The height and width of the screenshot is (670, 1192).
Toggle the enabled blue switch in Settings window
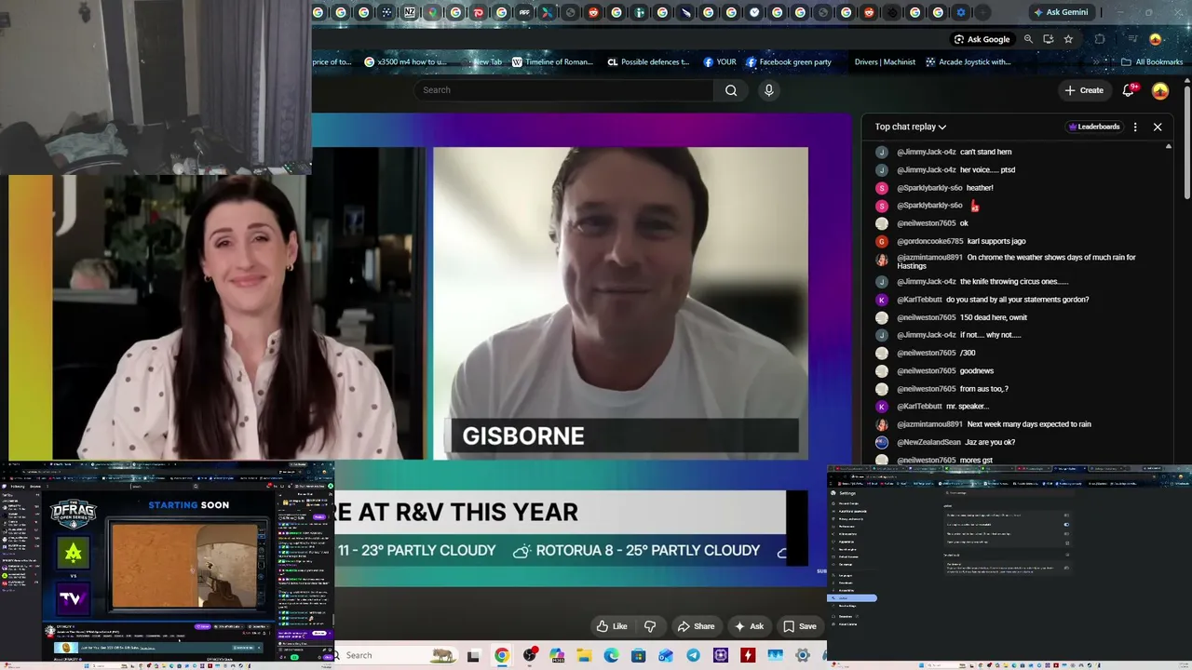click(x=1066, y=524)
